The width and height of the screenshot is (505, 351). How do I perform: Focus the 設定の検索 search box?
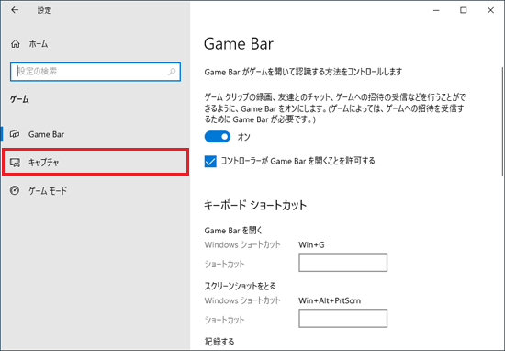tap(95, 72)
